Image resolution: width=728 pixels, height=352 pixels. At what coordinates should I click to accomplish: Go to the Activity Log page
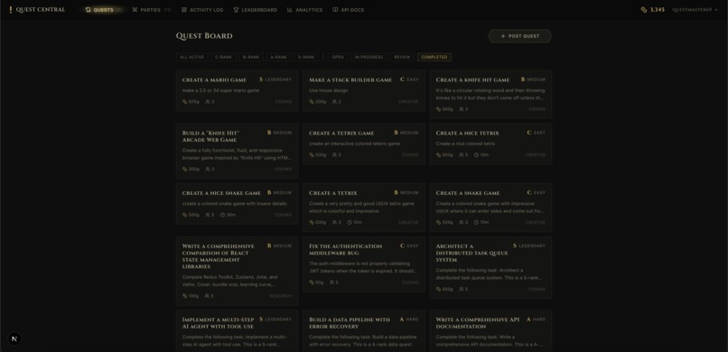click(202, 10)
